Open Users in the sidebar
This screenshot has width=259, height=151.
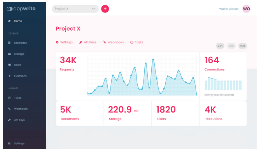[17, 65]
